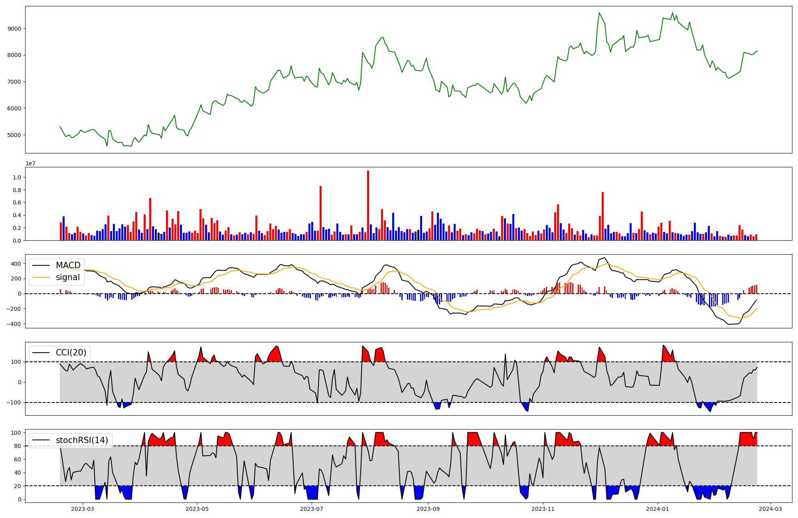Click the 2023-03 x-axis date label
Image resolution: width=798 pixels, height=518 pixels.
pyautogui.click(x=83, y=509)
